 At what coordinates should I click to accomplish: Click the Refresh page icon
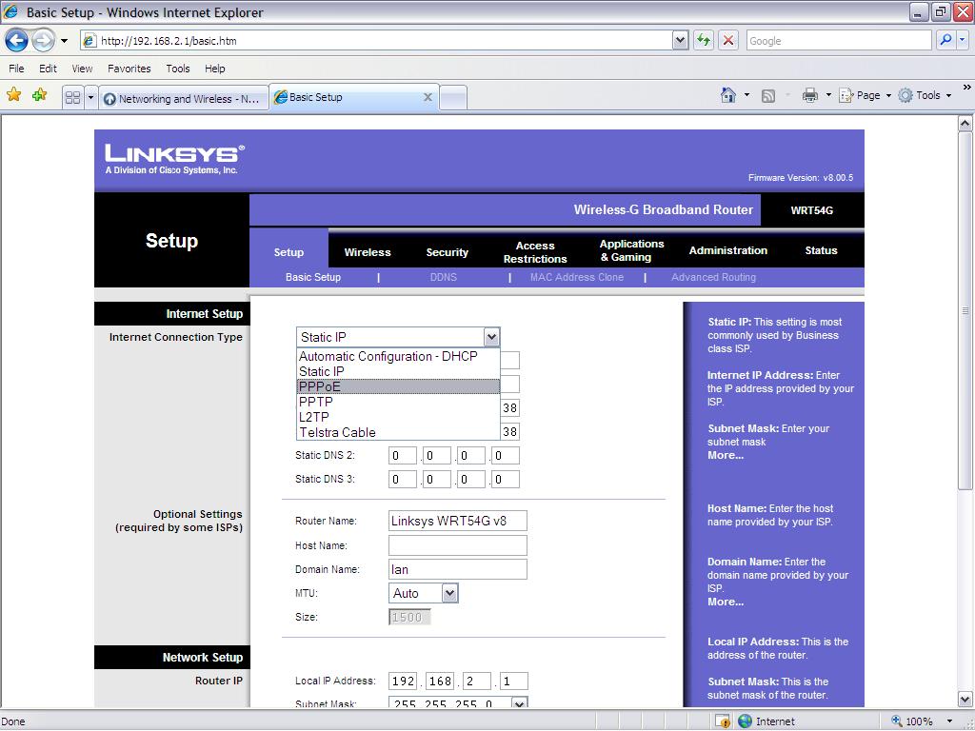click(704, 41)
